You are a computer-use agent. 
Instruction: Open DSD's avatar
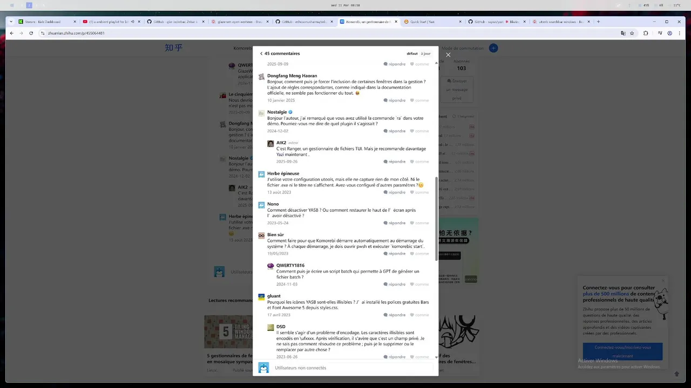coord(270,328)
